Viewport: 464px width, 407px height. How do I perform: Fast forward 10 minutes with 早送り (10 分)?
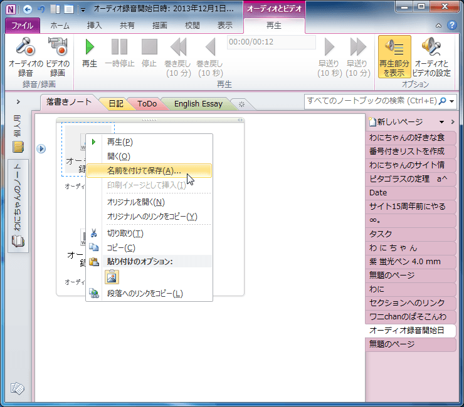click(358, 57)
